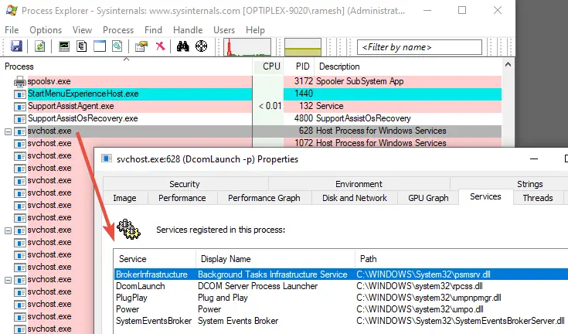This screenshot has width=568, height=334.
Task: Switch to the Performance tab
Action: coord(182,198)
